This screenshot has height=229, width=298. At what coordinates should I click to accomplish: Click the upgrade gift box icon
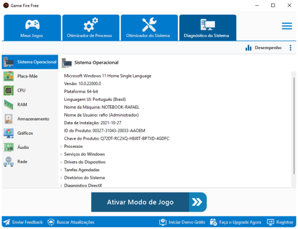pos(213,222)
